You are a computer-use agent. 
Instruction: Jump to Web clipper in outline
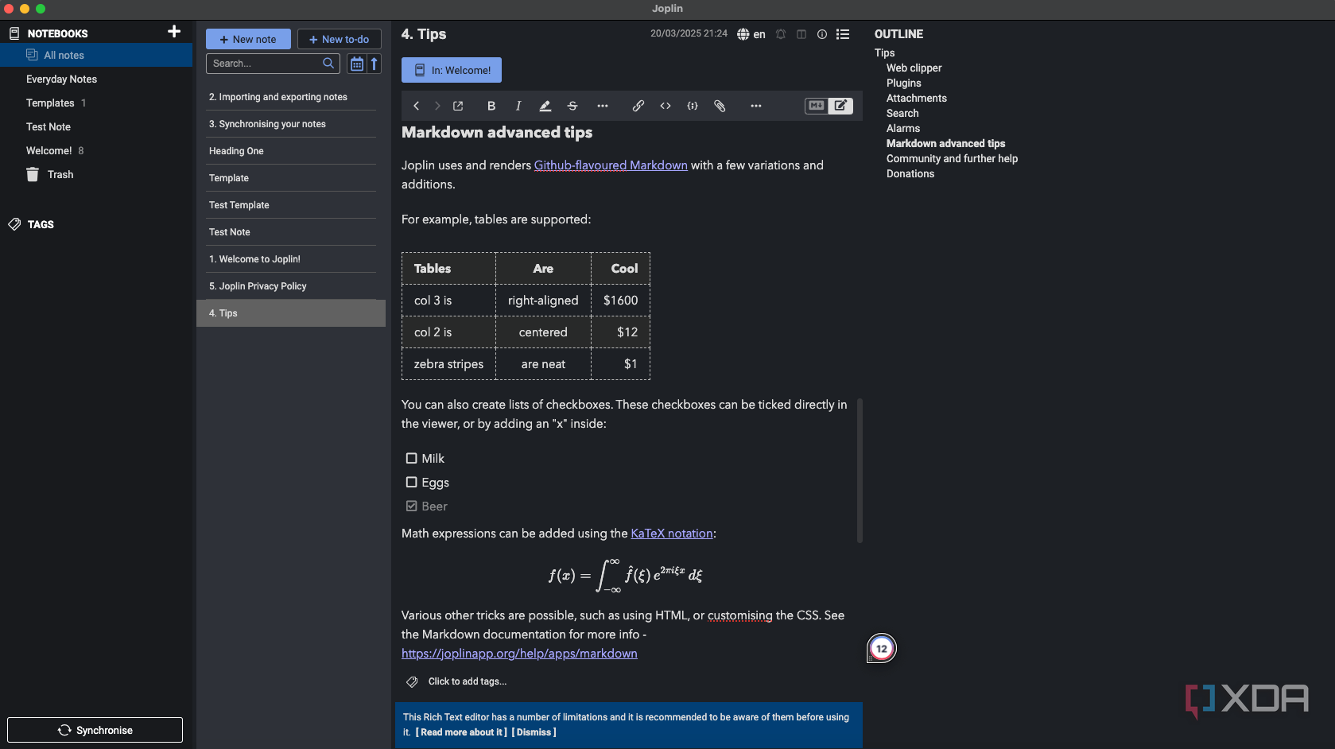(914, 68)
